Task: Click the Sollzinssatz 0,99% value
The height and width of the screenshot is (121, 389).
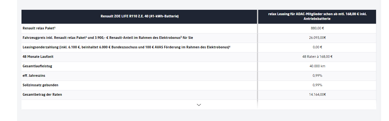Action: pos(317,85)
